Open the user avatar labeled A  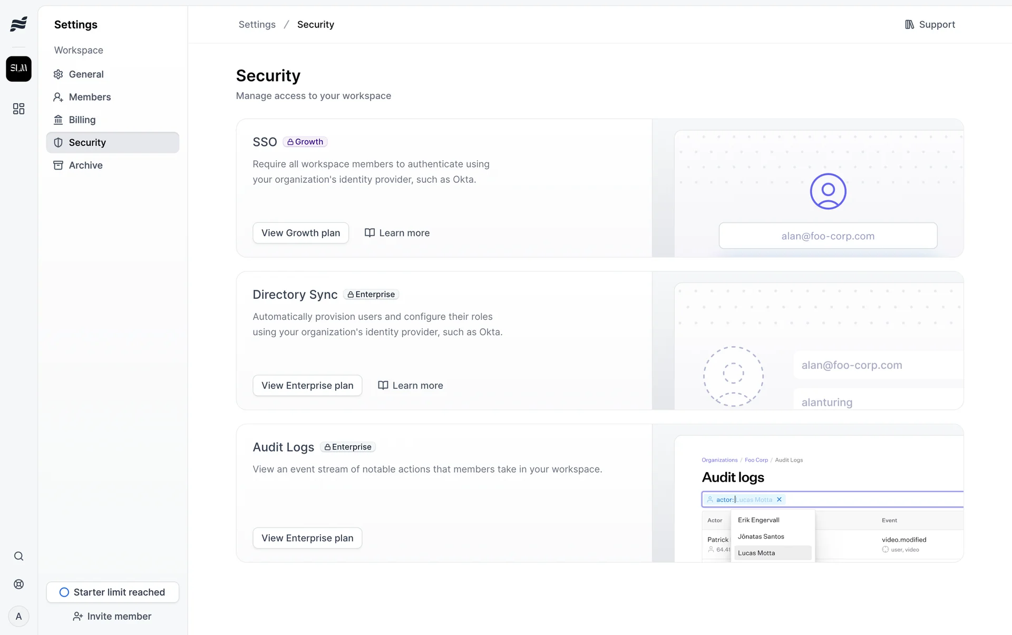(x=18, y=616)
